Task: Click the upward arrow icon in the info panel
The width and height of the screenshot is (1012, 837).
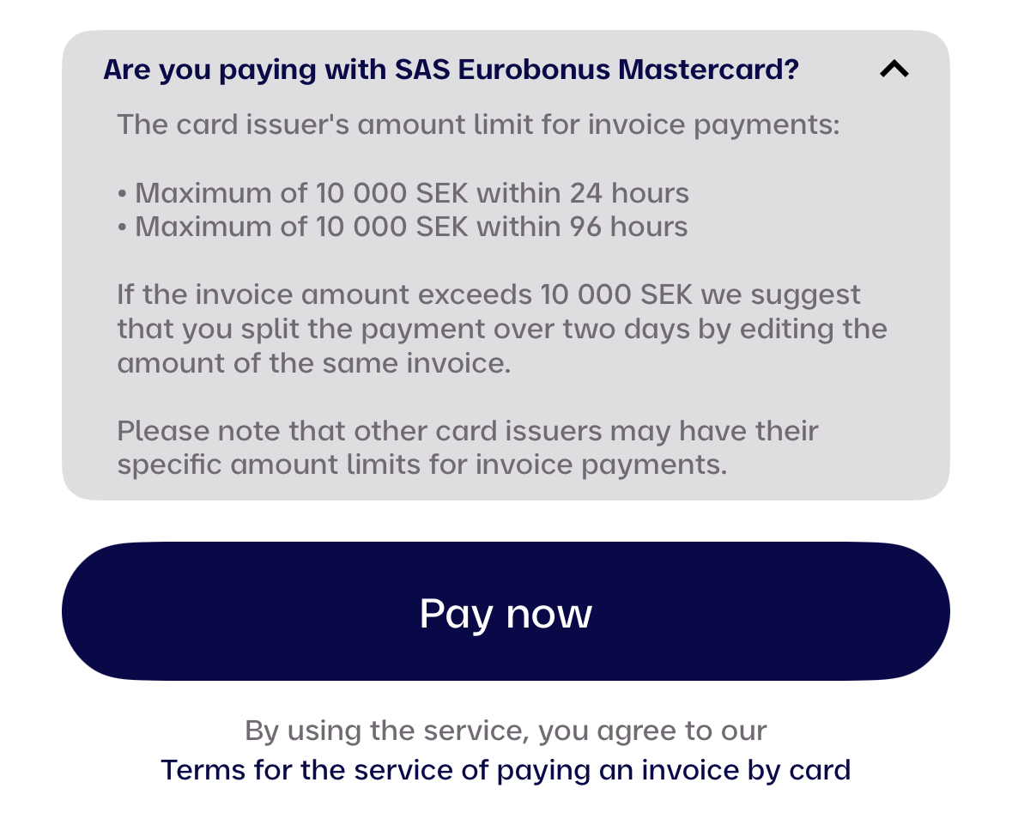Action: (894, 70)
